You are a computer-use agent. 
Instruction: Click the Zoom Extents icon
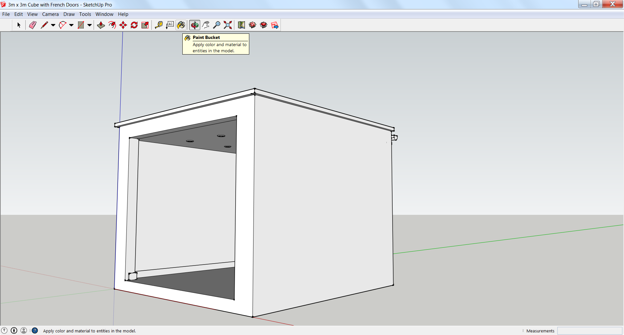pyautogui.click(x=228, y=25)
